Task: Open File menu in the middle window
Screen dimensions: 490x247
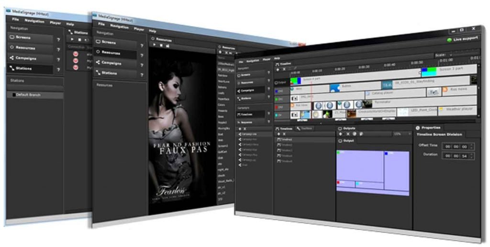Action: [x=101, y=24]
